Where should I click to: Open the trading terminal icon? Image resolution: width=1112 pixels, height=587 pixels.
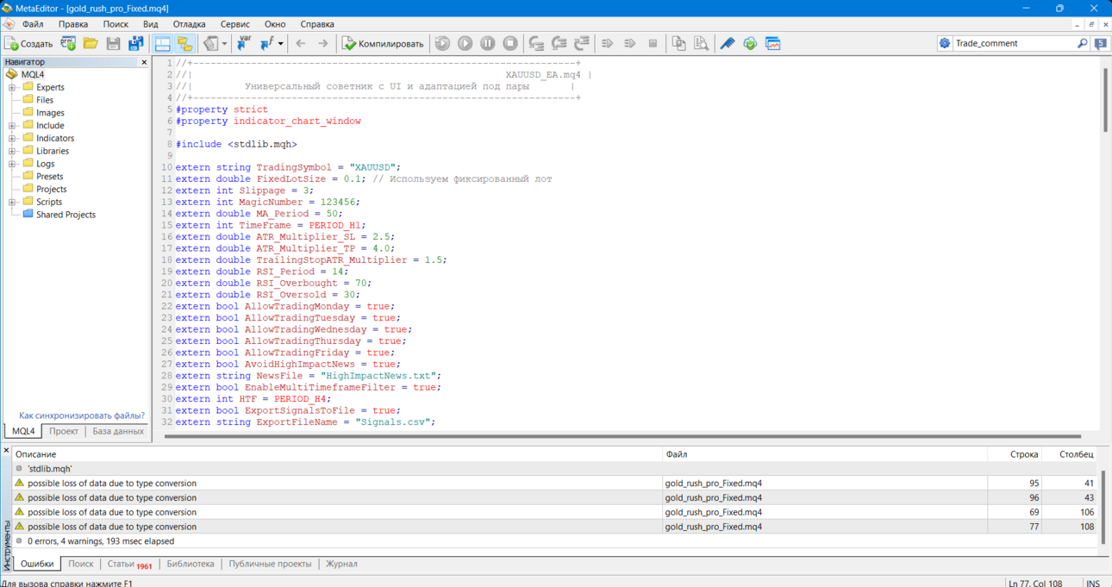[x=773, y=43]
